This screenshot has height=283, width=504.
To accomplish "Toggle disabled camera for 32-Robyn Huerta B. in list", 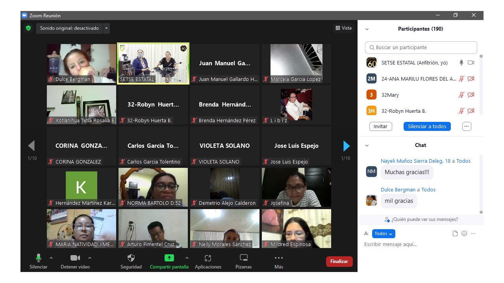I will point(471,111).
